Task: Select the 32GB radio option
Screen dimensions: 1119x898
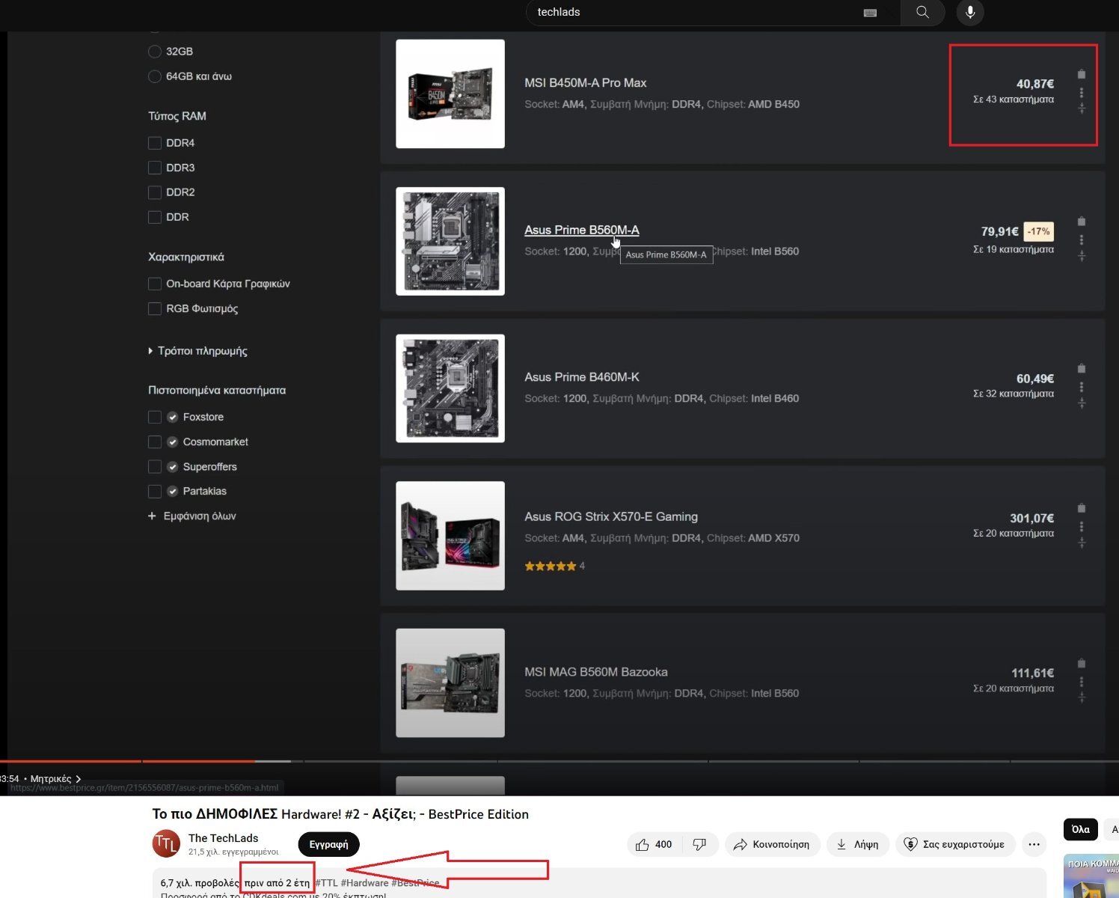Action: 155,52
